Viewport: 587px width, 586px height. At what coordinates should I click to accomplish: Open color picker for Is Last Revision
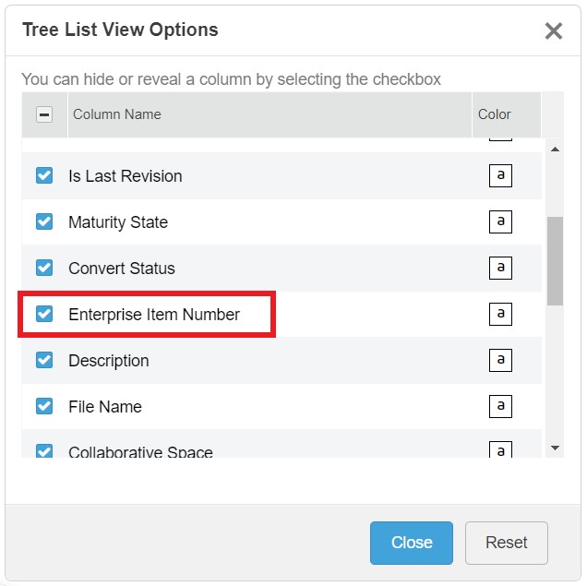coord(500,176)
